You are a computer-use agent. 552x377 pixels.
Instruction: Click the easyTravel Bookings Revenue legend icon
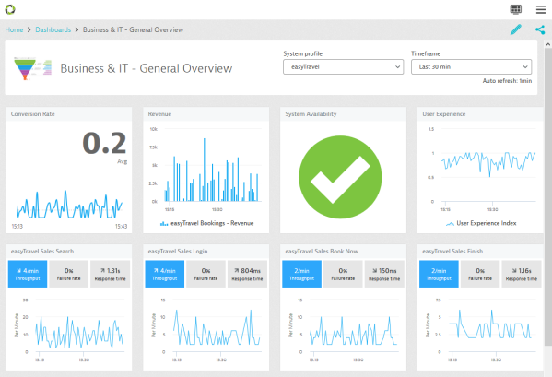[164, 223]
